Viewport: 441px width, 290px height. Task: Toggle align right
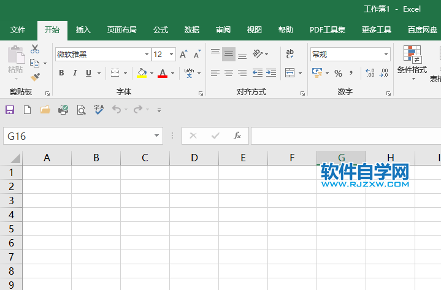242,73
